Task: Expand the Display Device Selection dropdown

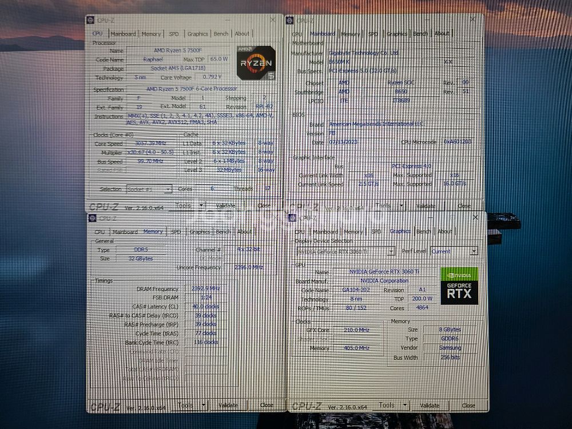Action: click(391, 251)
